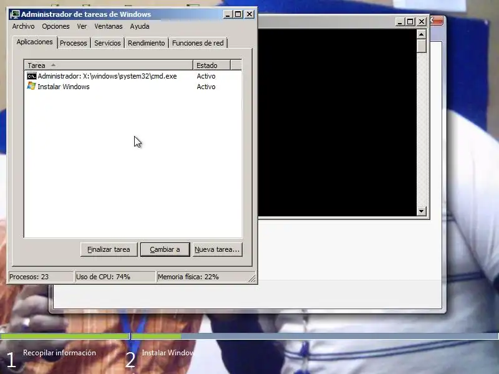Click the cmd window scroll up arrow

point(422,34)
